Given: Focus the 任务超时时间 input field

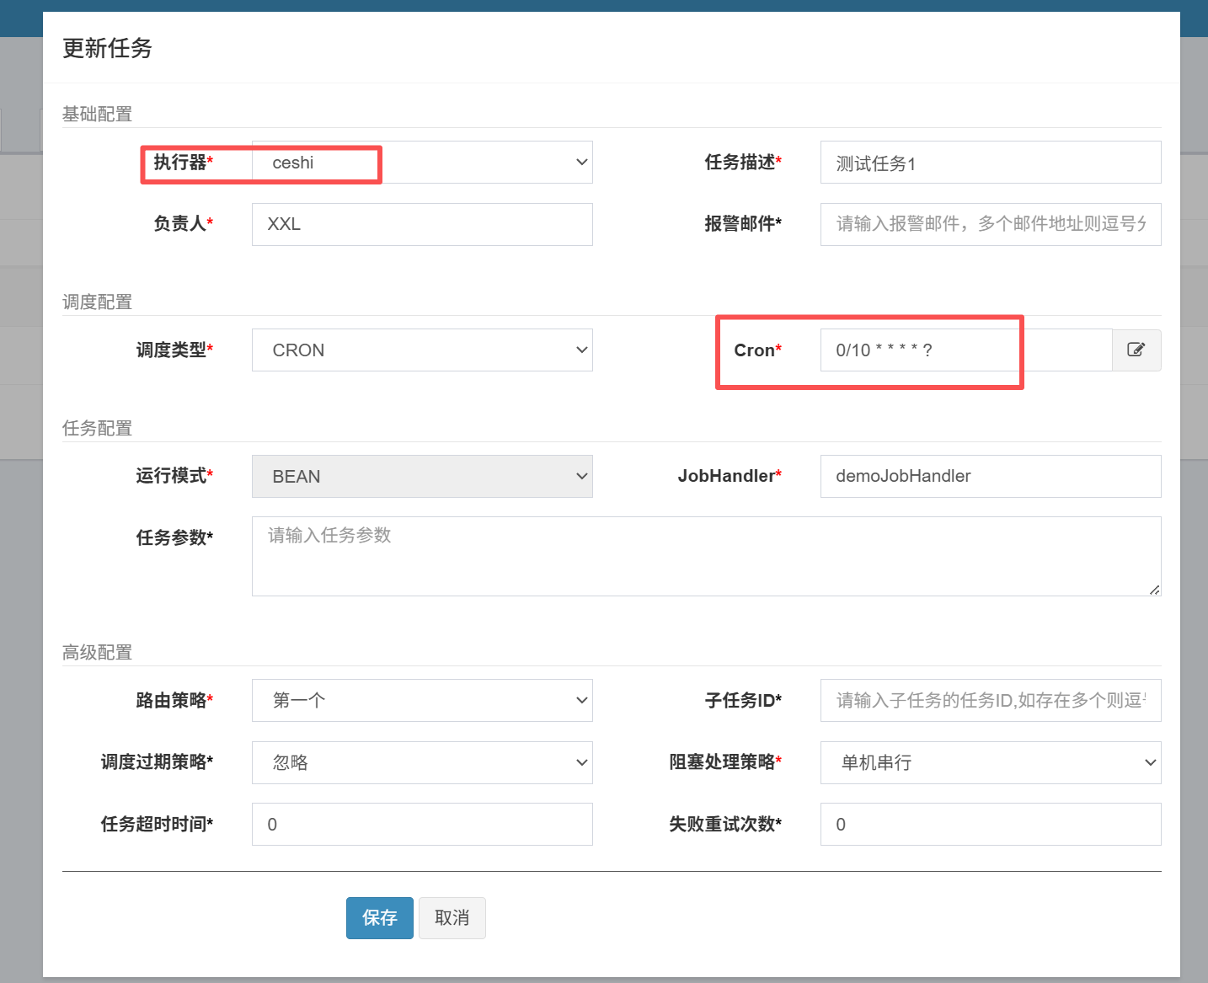Looking at the screenshot, I should (421, 825).
